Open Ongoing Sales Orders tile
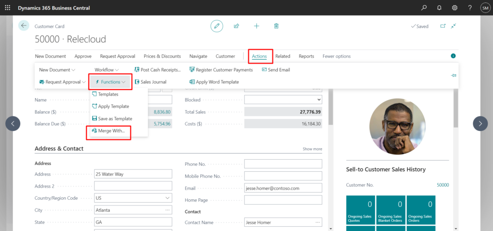Viewport: 493px width, 231px height. [x=421, y=209]
